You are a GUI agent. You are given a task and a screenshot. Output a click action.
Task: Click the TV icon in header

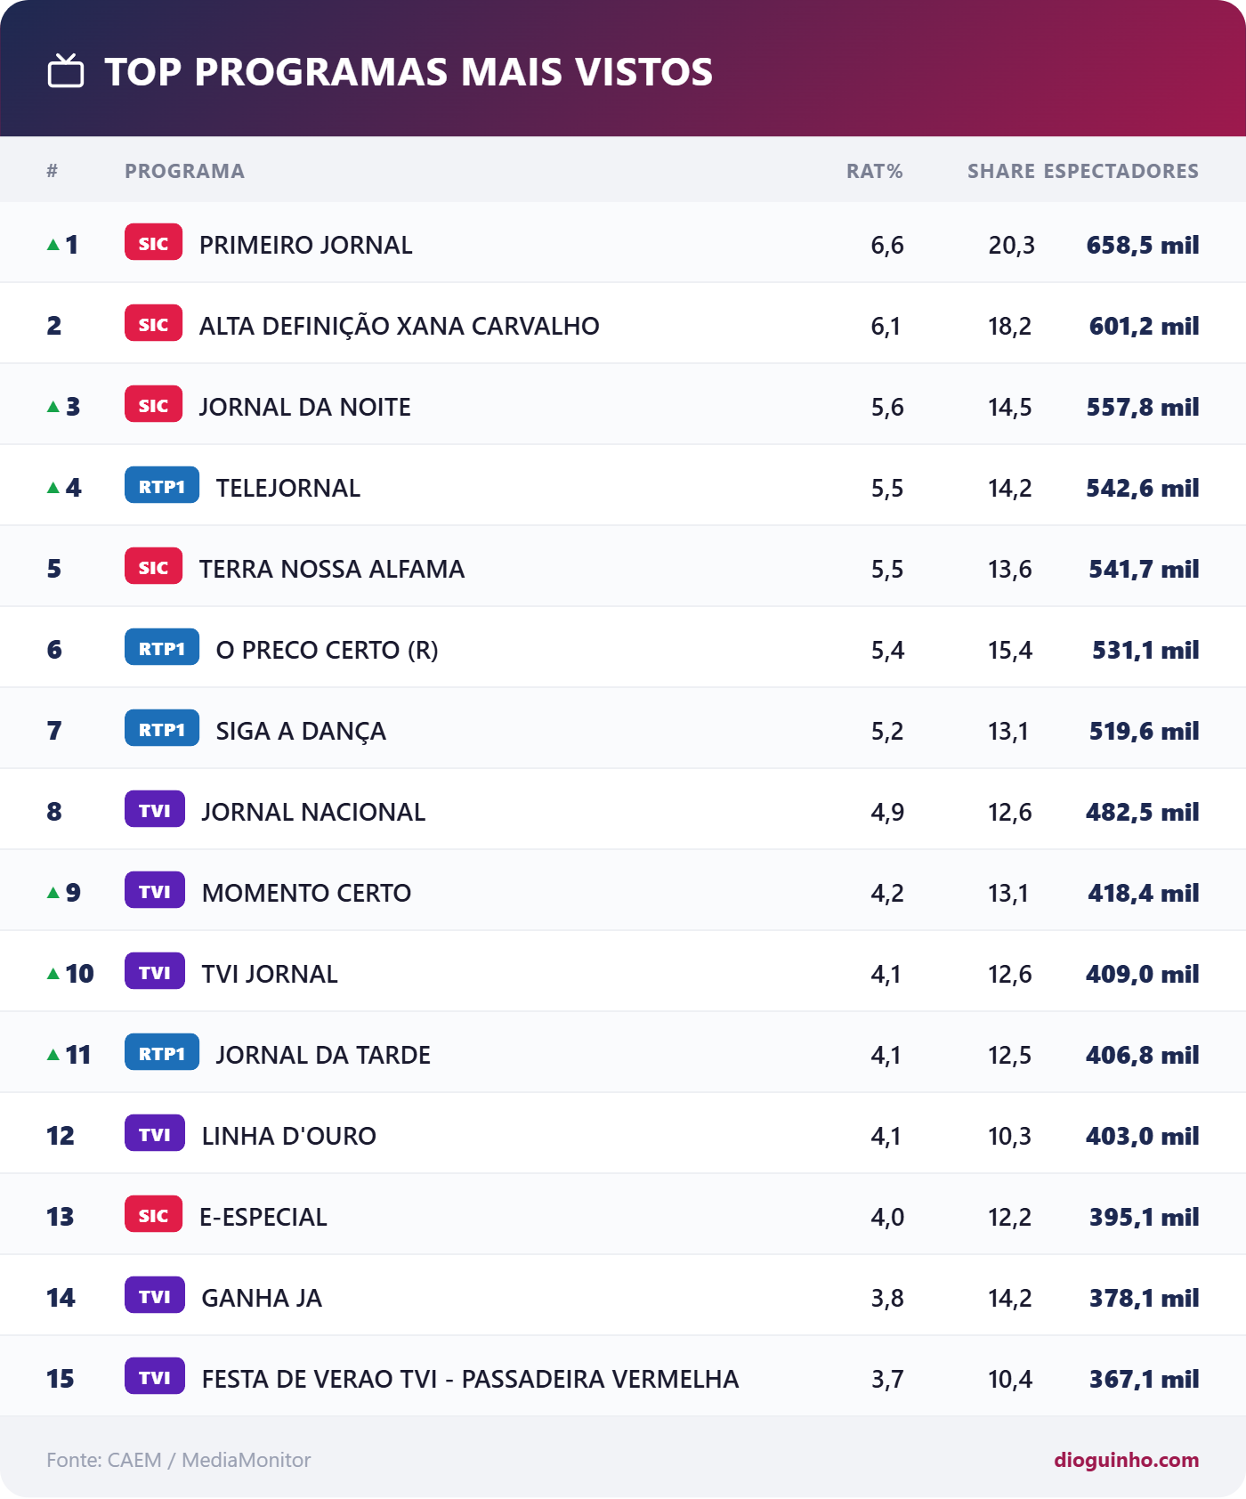pyautogui.click(x=66, y=71)
